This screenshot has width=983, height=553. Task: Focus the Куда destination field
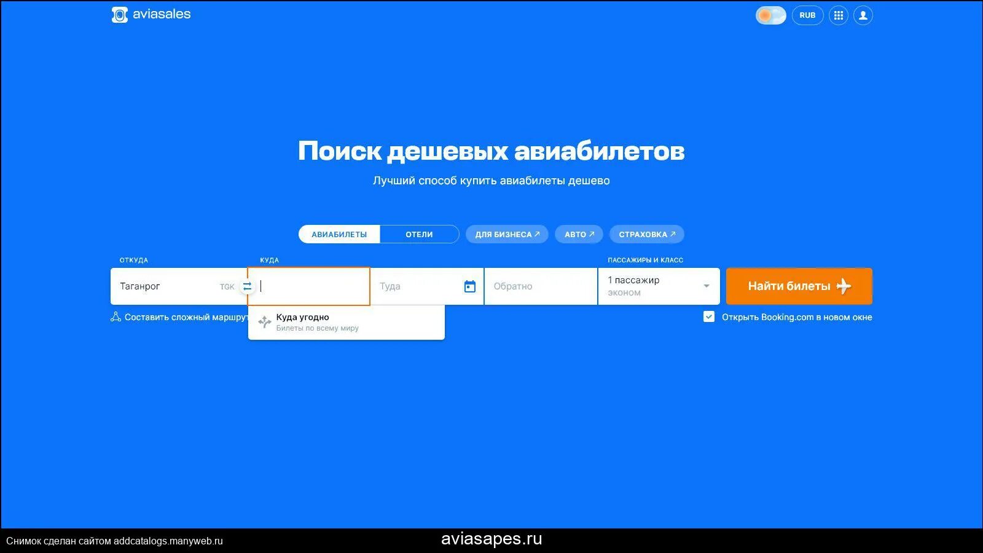(309, 286)
